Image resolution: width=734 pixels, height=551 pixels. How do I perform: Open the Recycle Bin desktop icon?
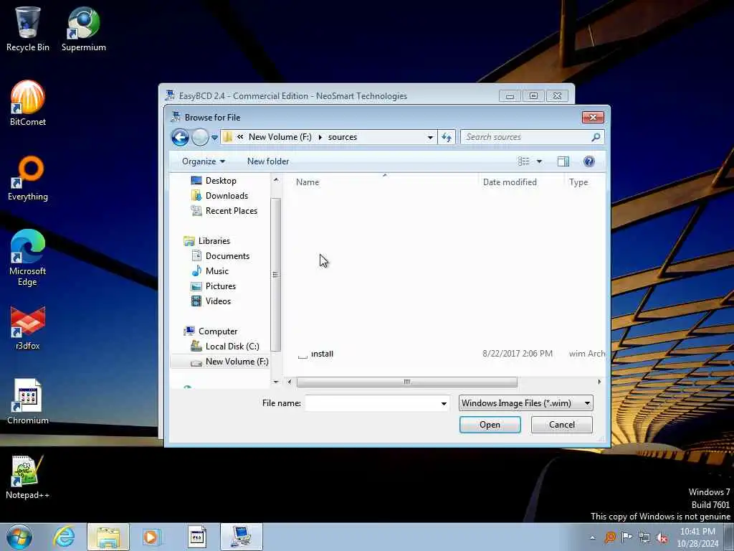(28, 29)
